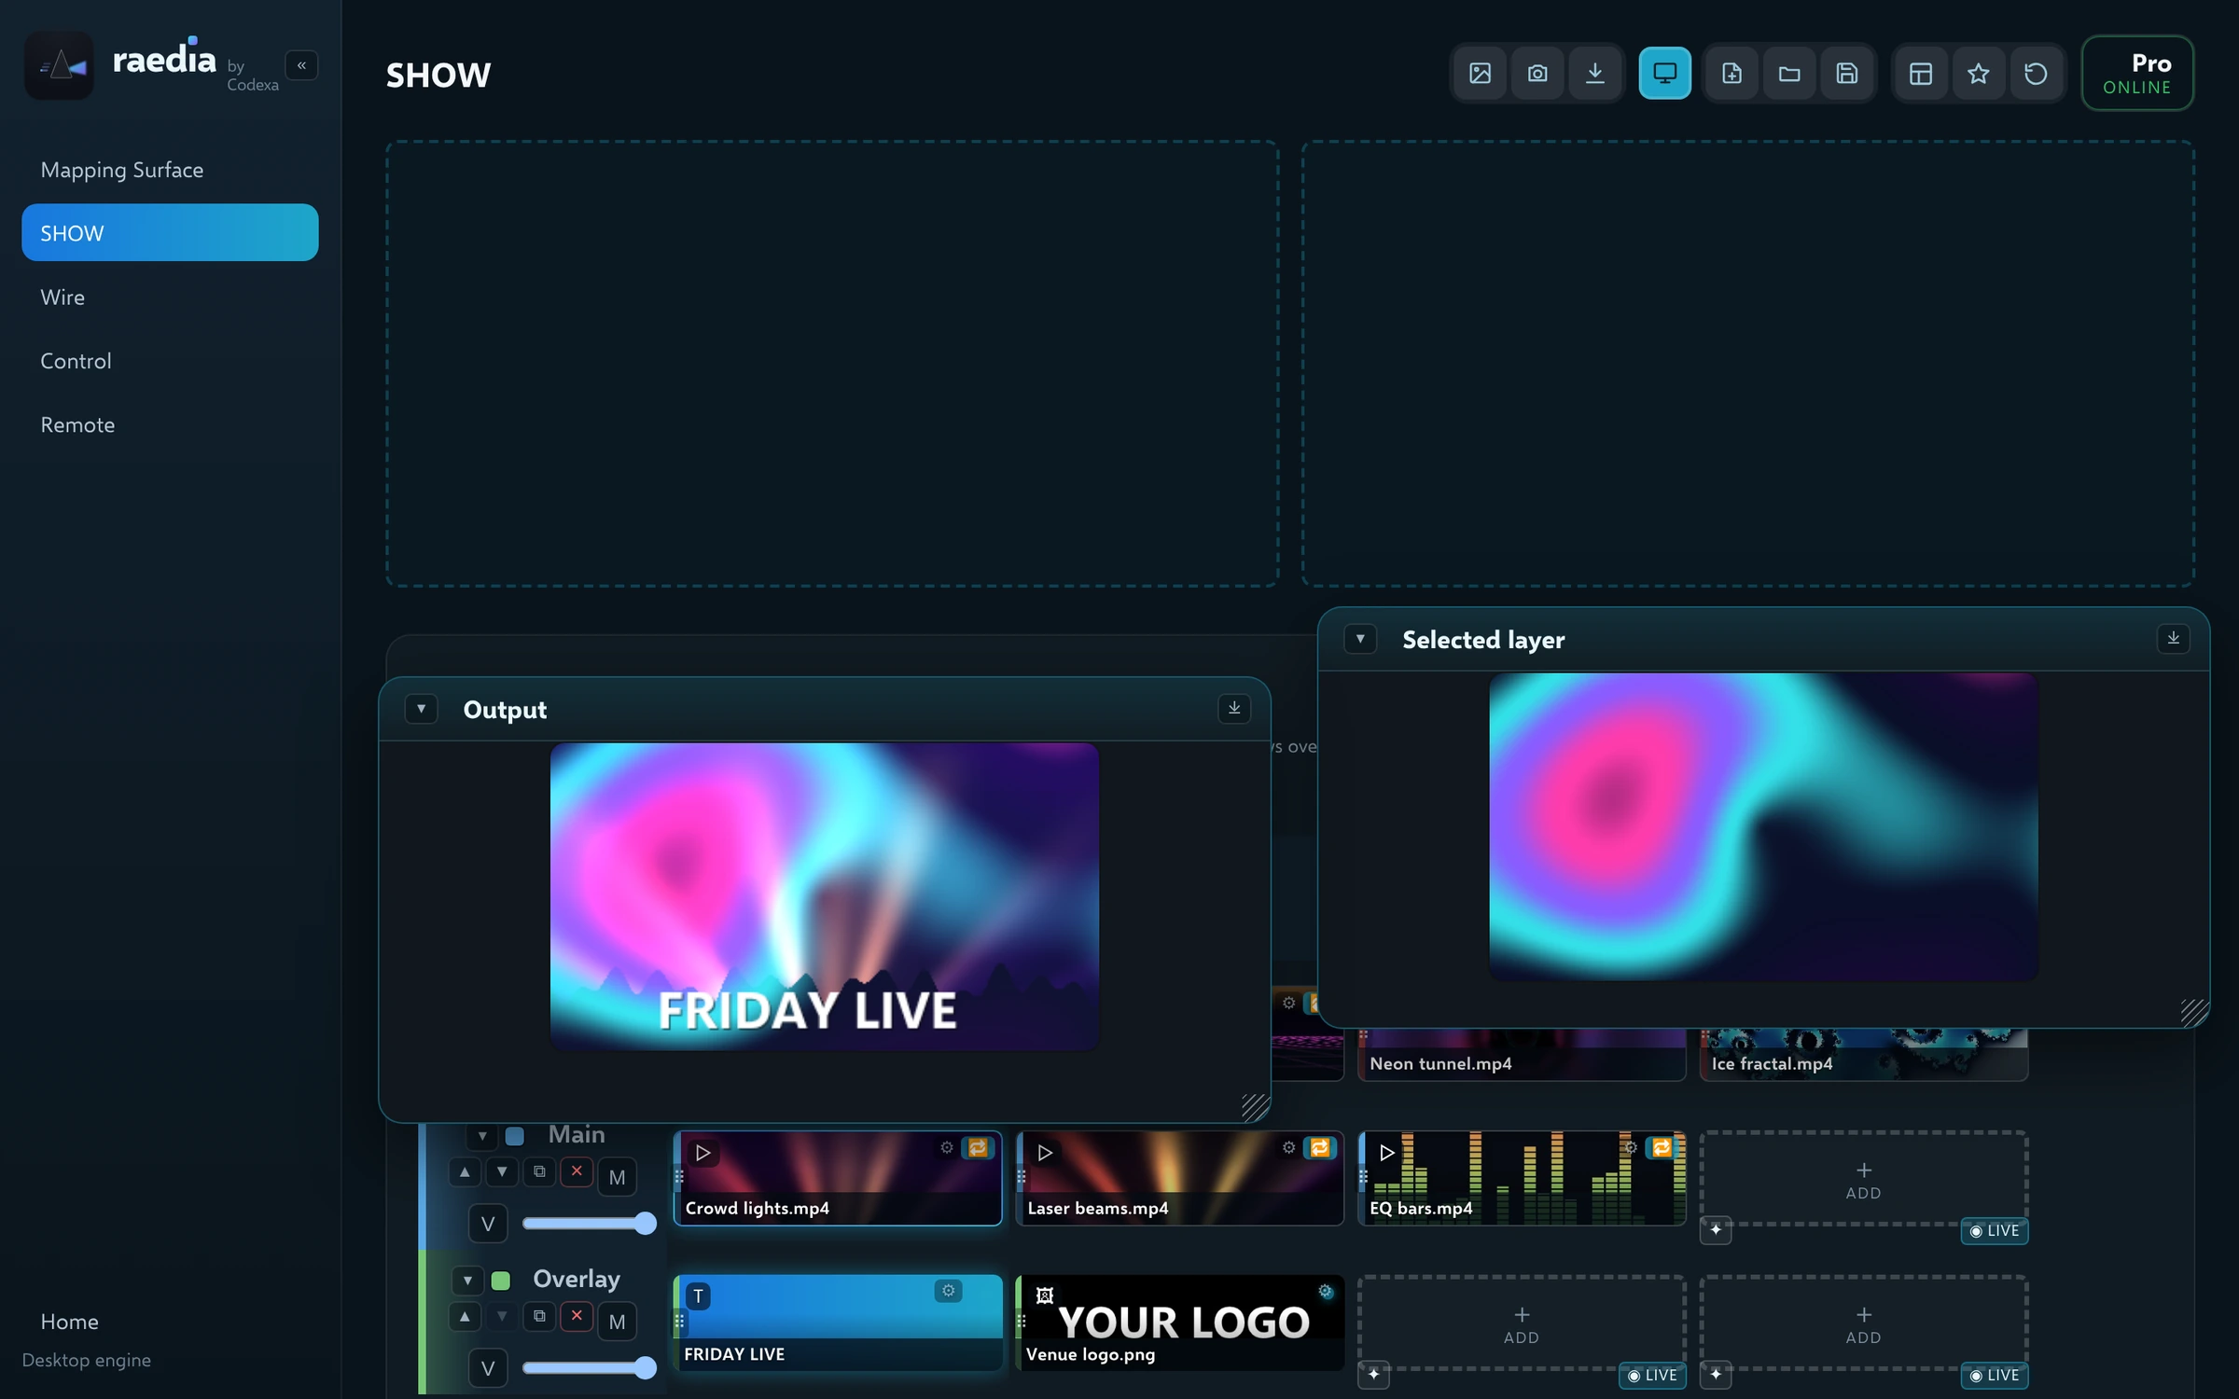Toggle the Overlay layer M button
This screenshot has width=2239, height=1399.
[x=617, y=1322]
